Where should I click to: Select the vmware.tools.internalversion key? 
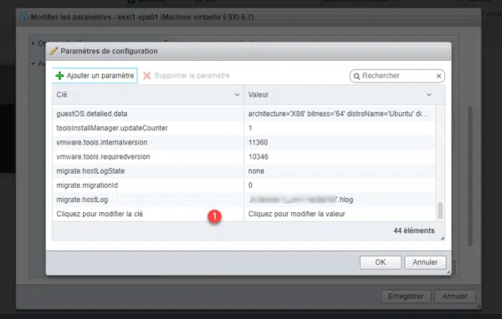coord(102,143)
